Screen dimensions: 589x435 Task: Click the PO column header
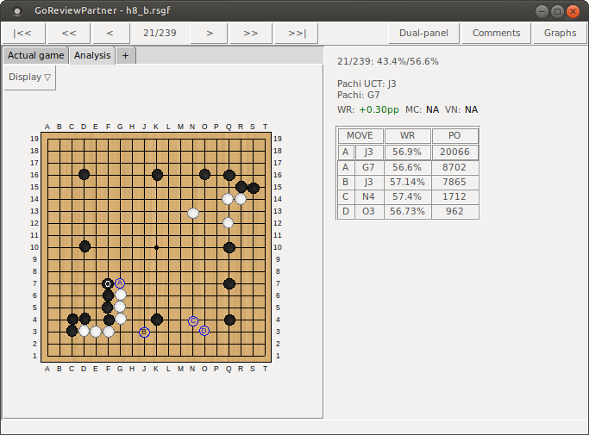click(454, 136)
